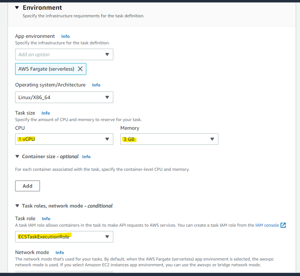
Task: Click the Task size Info link
Action: click(x=46, y=113)
